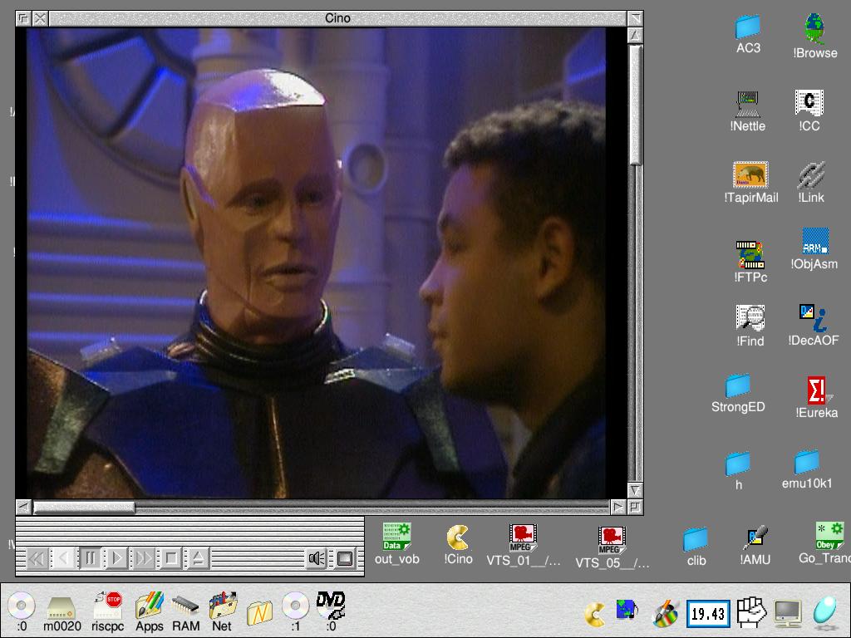
Task: Select the VTS_01 MPEG file
Action: point(524,546)
